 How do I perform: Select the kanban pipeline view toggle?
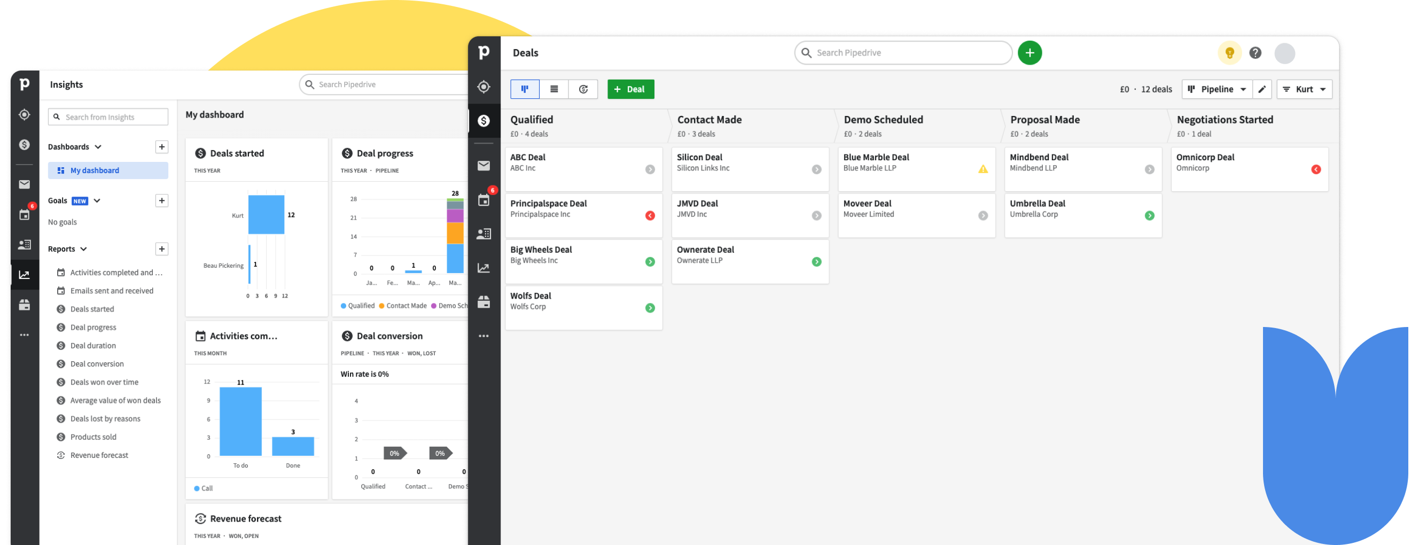tap(525, 89)
